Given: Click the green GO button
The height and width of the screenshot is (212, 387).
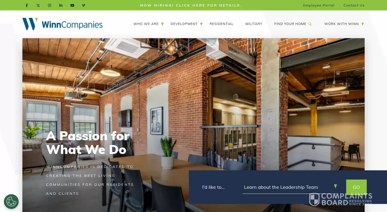Looking at the screenshot, I should click(356, 187).
